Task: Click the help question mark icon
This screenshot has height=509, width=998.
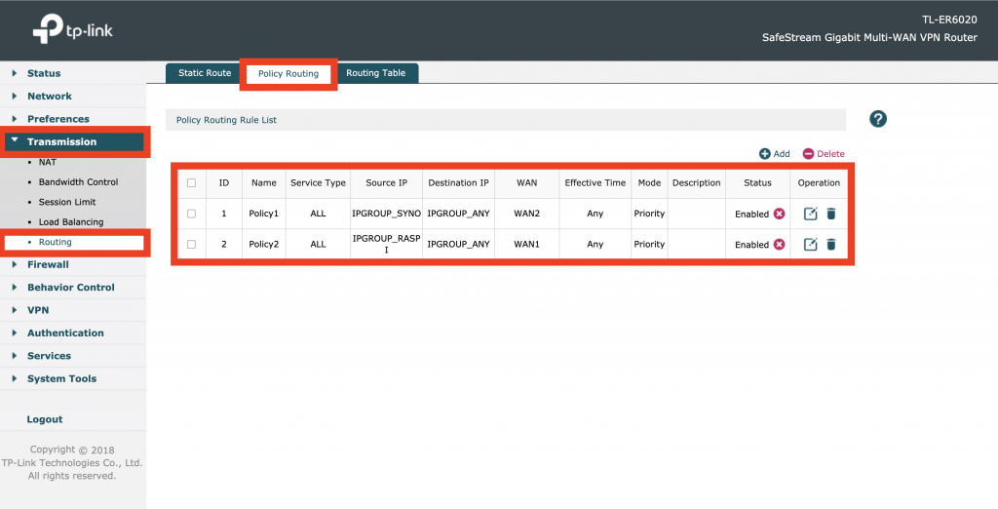Action: [x=878, y=119]
